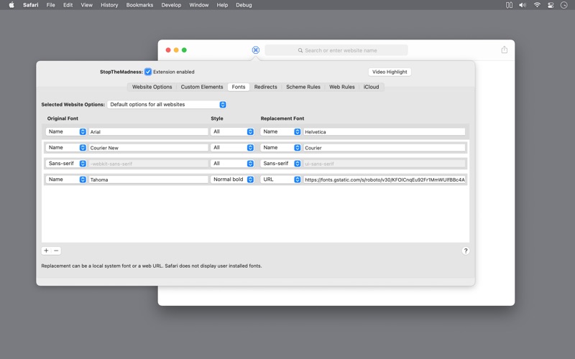Click the Safari address search field
This screenshot has width=575, height=359.
pos(336,50)
